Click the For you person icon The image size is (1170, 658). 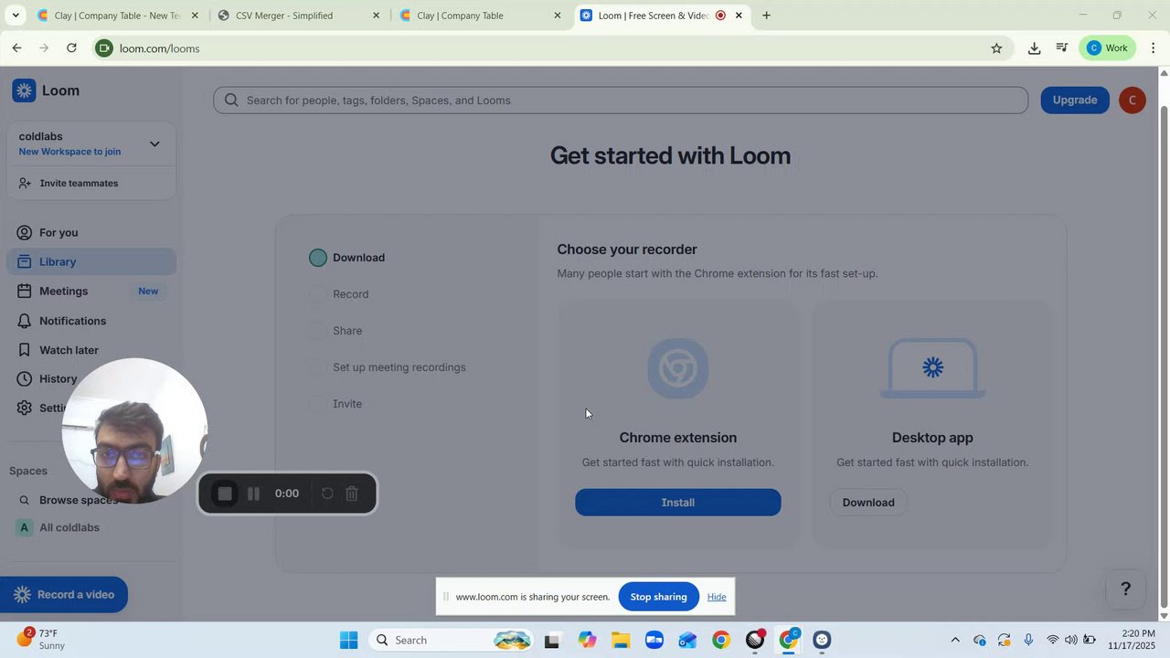pyautogui.click(x=25, y=232)
